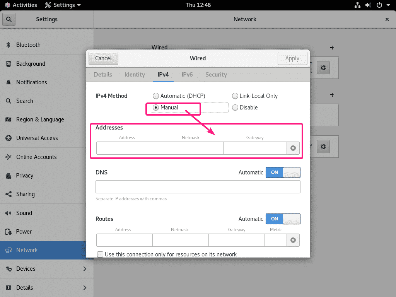Open upper wired connection gear settings

click(x=323, y=68)
